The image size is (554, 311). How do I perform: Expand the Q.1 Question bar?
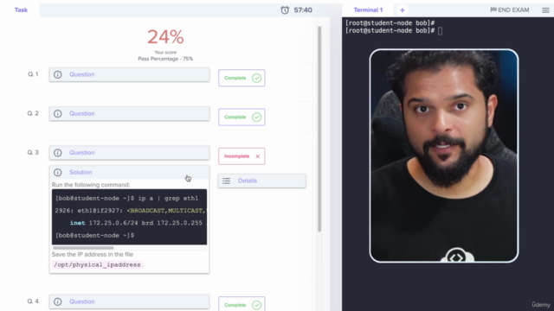[129, 74]
